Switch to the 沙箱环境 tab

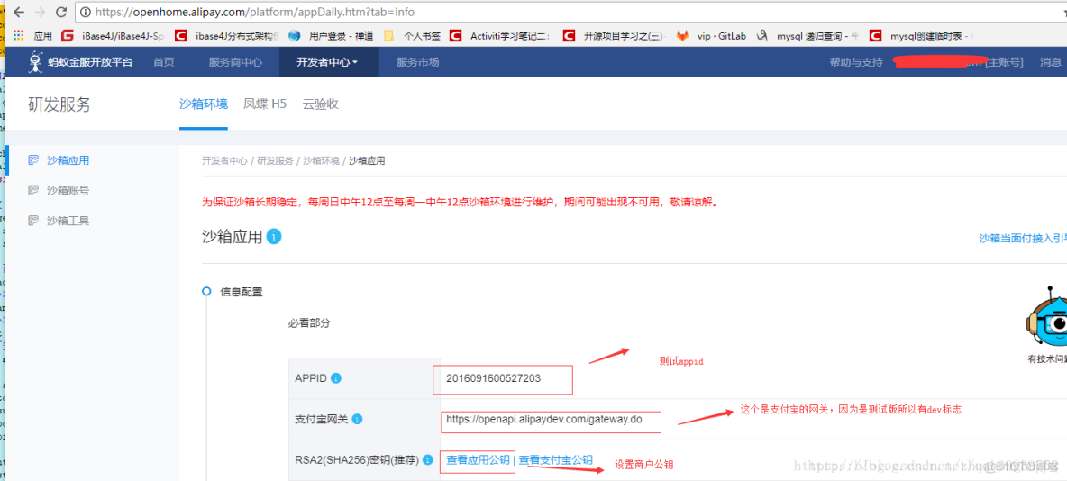point(204,104)
